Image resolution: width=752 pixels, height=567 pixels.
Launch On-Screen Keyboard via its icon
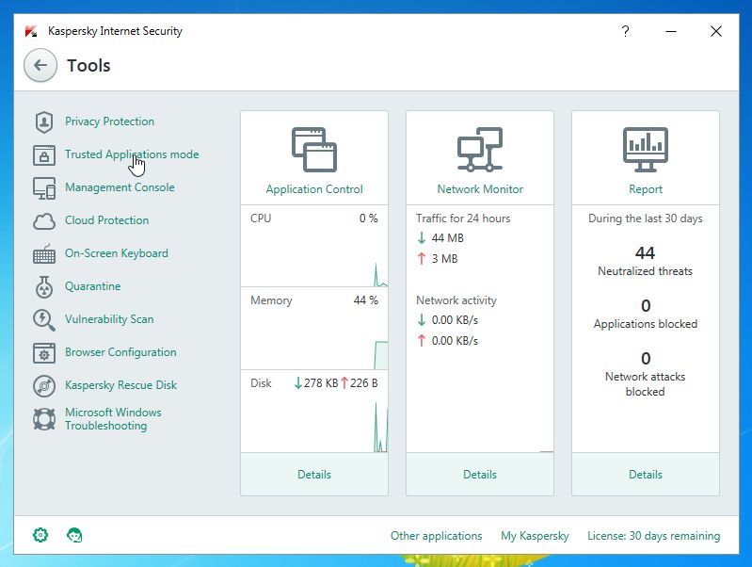[x=43, y=254]
